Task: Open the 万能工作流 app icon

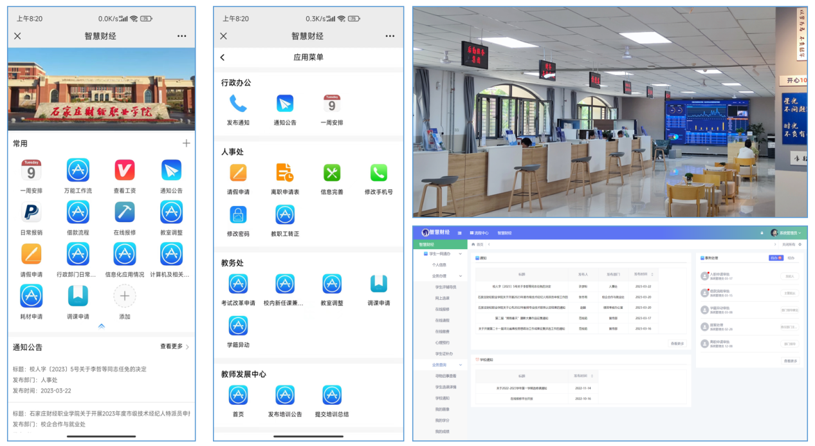Action: tap(78, 171)
